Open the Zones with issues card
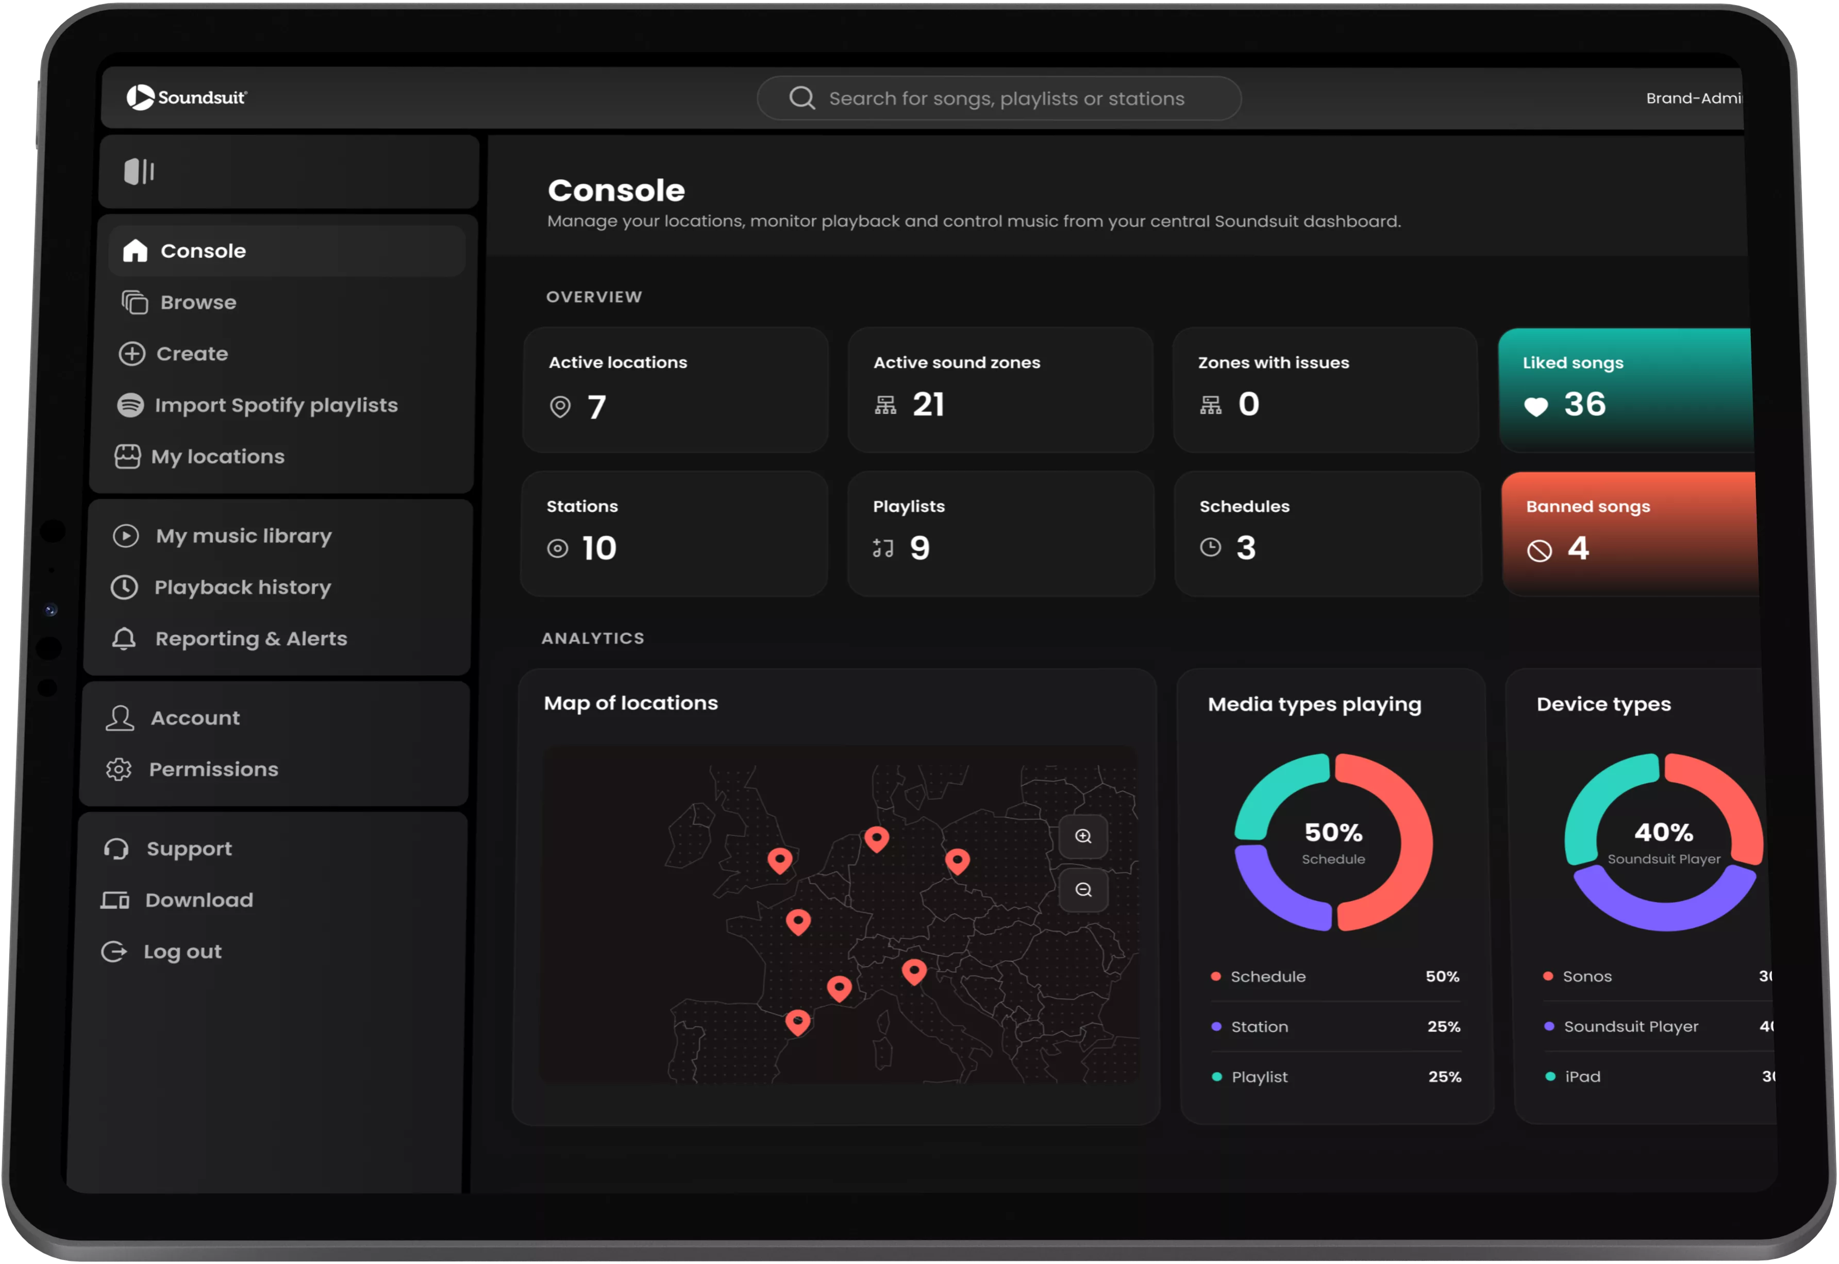 click(1326, 390)
